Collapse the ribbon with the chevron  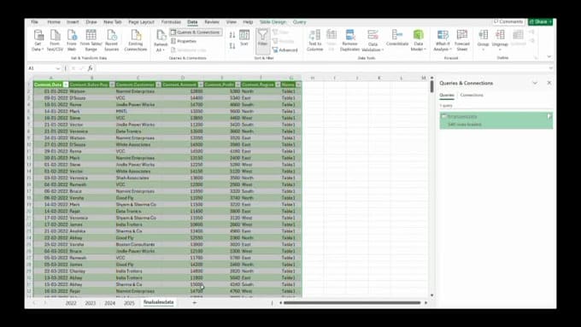[x=549, y=56]
